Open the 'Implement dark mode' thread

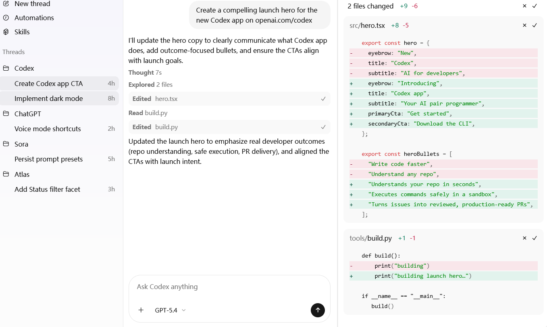60,99
